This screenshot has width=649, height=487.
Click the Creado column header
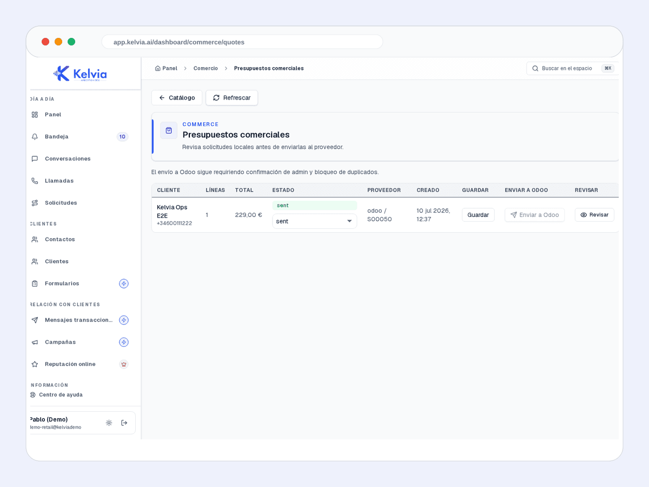point(428,190)
